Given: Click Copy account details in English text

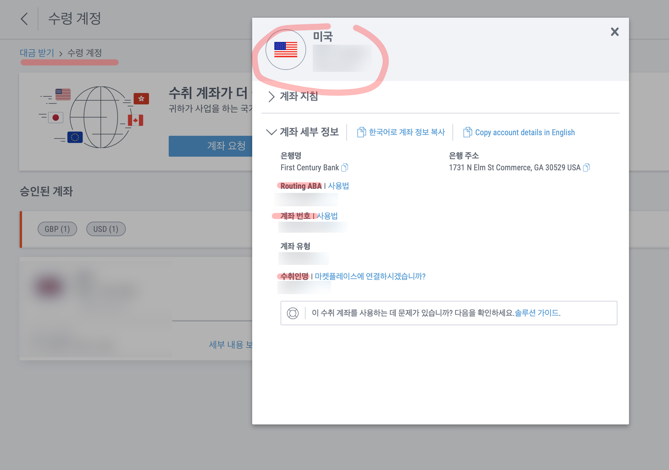Looking at the screenshot, I should (525, 132).
